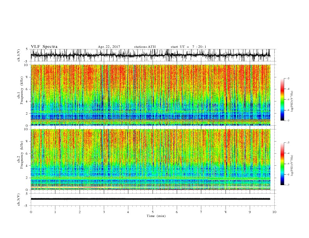Click time axis tick label "10"
This screenshot has width=309, height=238.
tap(274, 212)
